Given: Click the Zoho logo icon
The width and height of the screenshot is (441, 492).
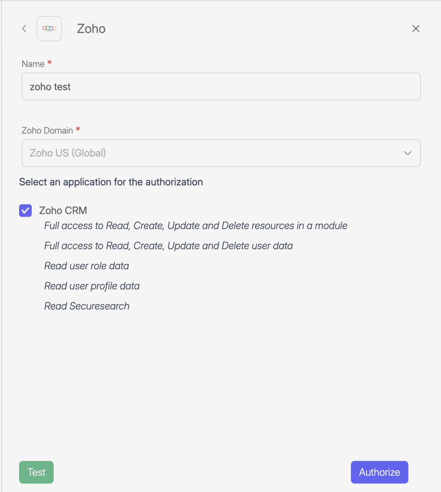Looking at the screenshot, I should click(49, 28).
